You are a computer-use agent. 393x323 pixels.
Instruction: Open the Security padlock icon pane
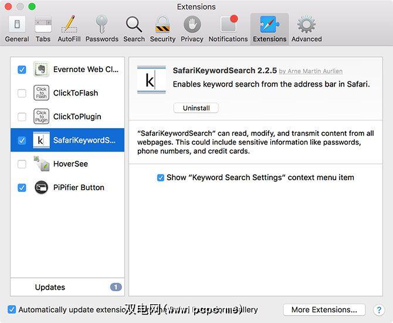click(x=162, y=25)
